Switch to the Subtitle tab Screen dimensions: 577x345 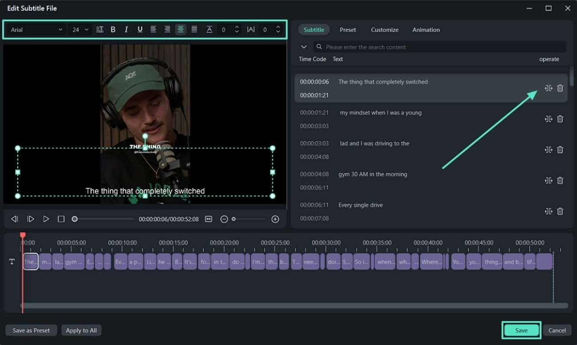[314, 30]
